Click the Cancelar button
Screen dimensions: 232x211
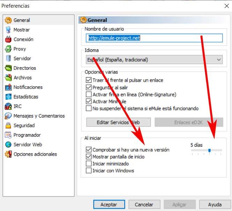point(144,204)
